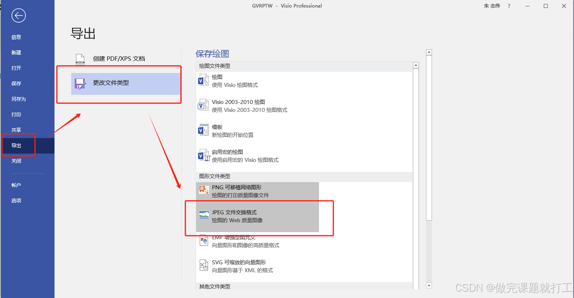
Task: Click the macro-enabled drawing icon
Action: point(204,156)
